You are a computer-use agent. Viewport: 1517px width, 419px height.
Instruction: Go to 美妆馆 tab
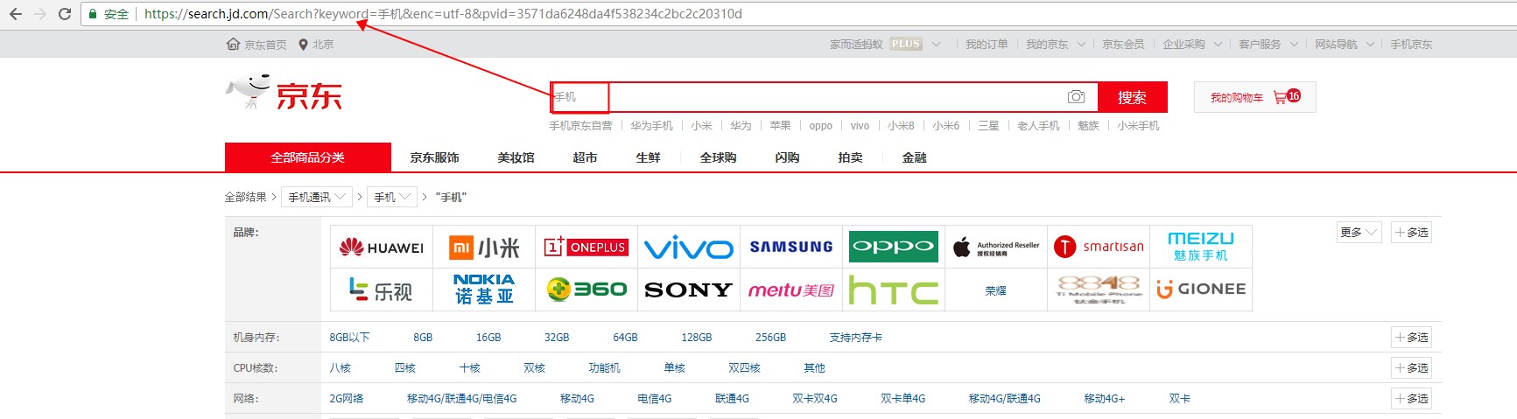click(516, 157)
